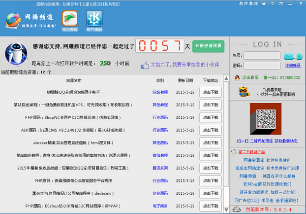
Task: Click the 网赚频道 globe logo
Action: click(x=13, y=20)
